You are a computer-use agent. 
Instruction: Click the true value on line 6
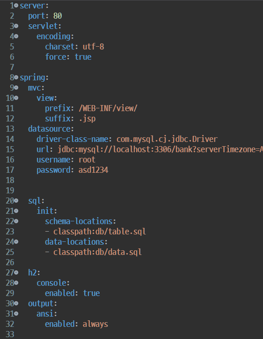click(83, 57)
